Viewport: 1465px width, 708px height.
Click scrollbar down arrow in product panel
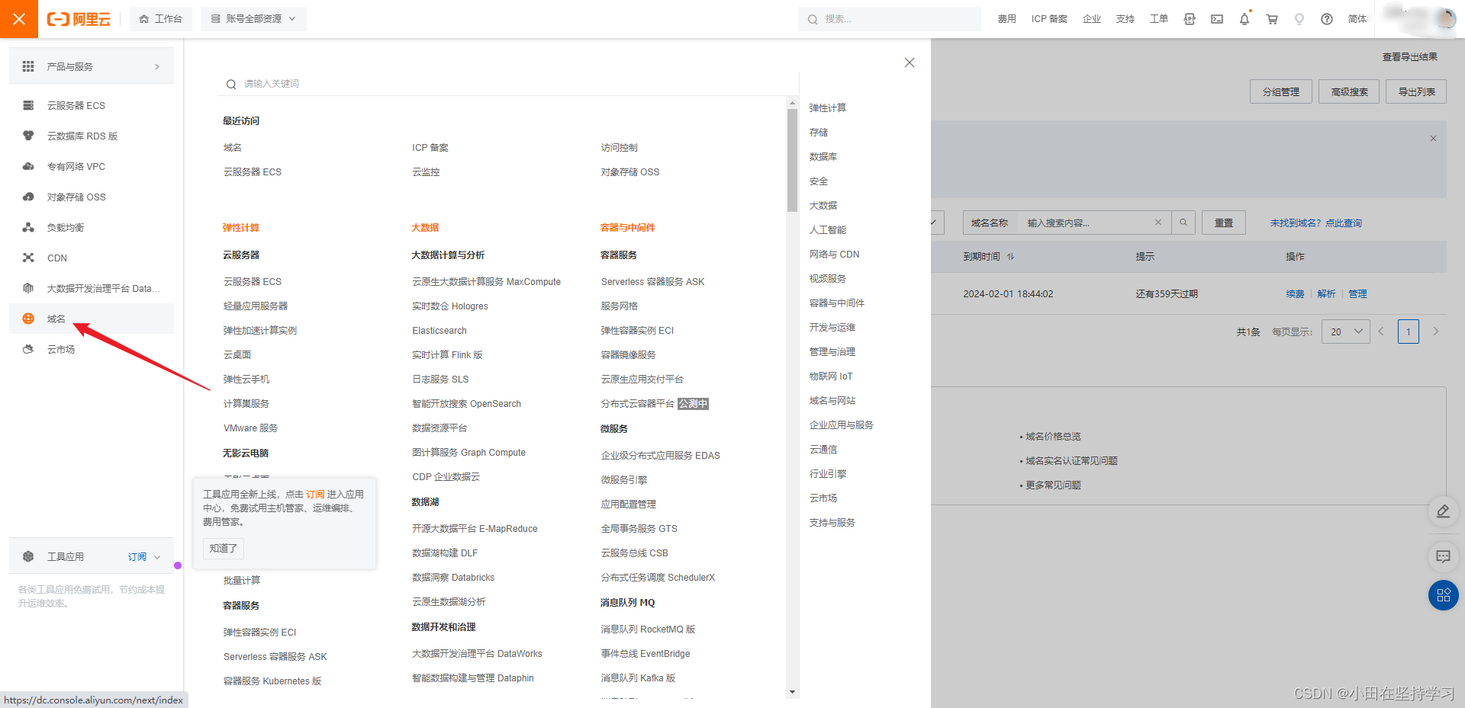coord(792,692)
